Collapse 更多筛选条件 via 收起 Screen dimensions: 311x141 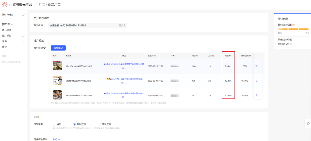click(56, 139)
